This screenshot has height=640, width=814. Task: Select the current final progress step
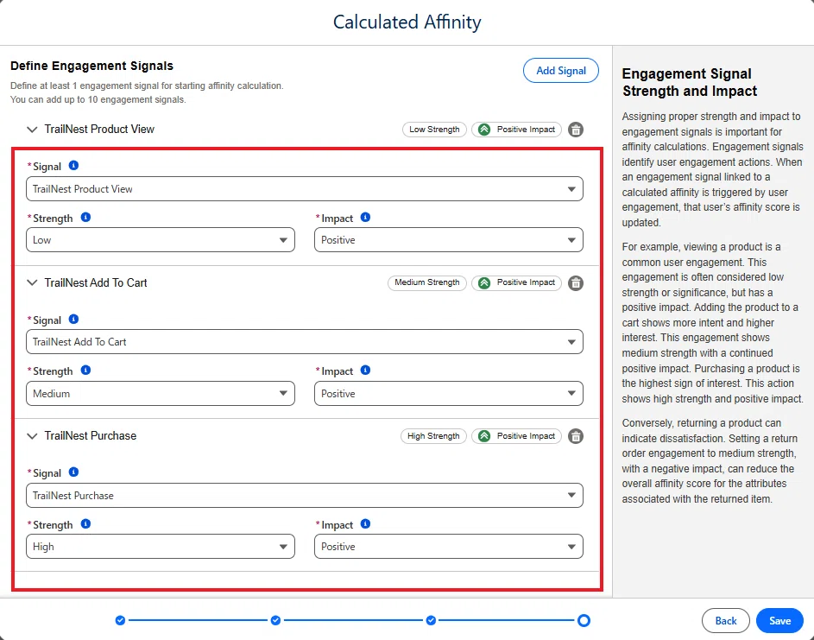coord(584,620)
